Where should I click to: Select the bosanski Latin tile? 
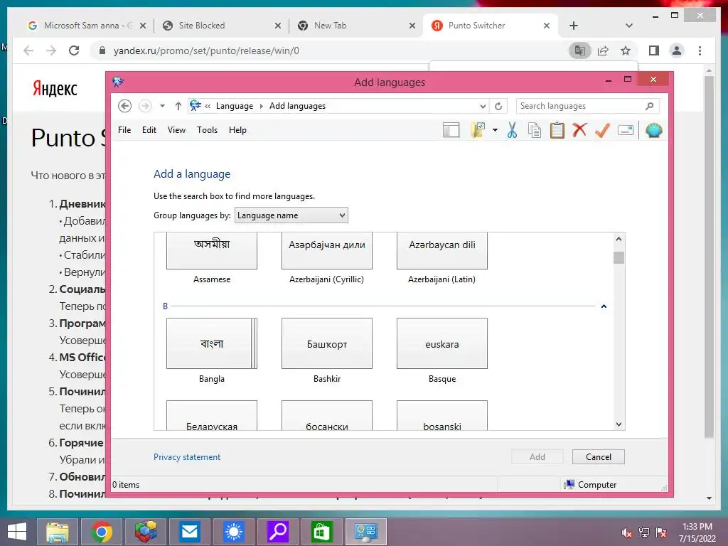coord(442,415)
